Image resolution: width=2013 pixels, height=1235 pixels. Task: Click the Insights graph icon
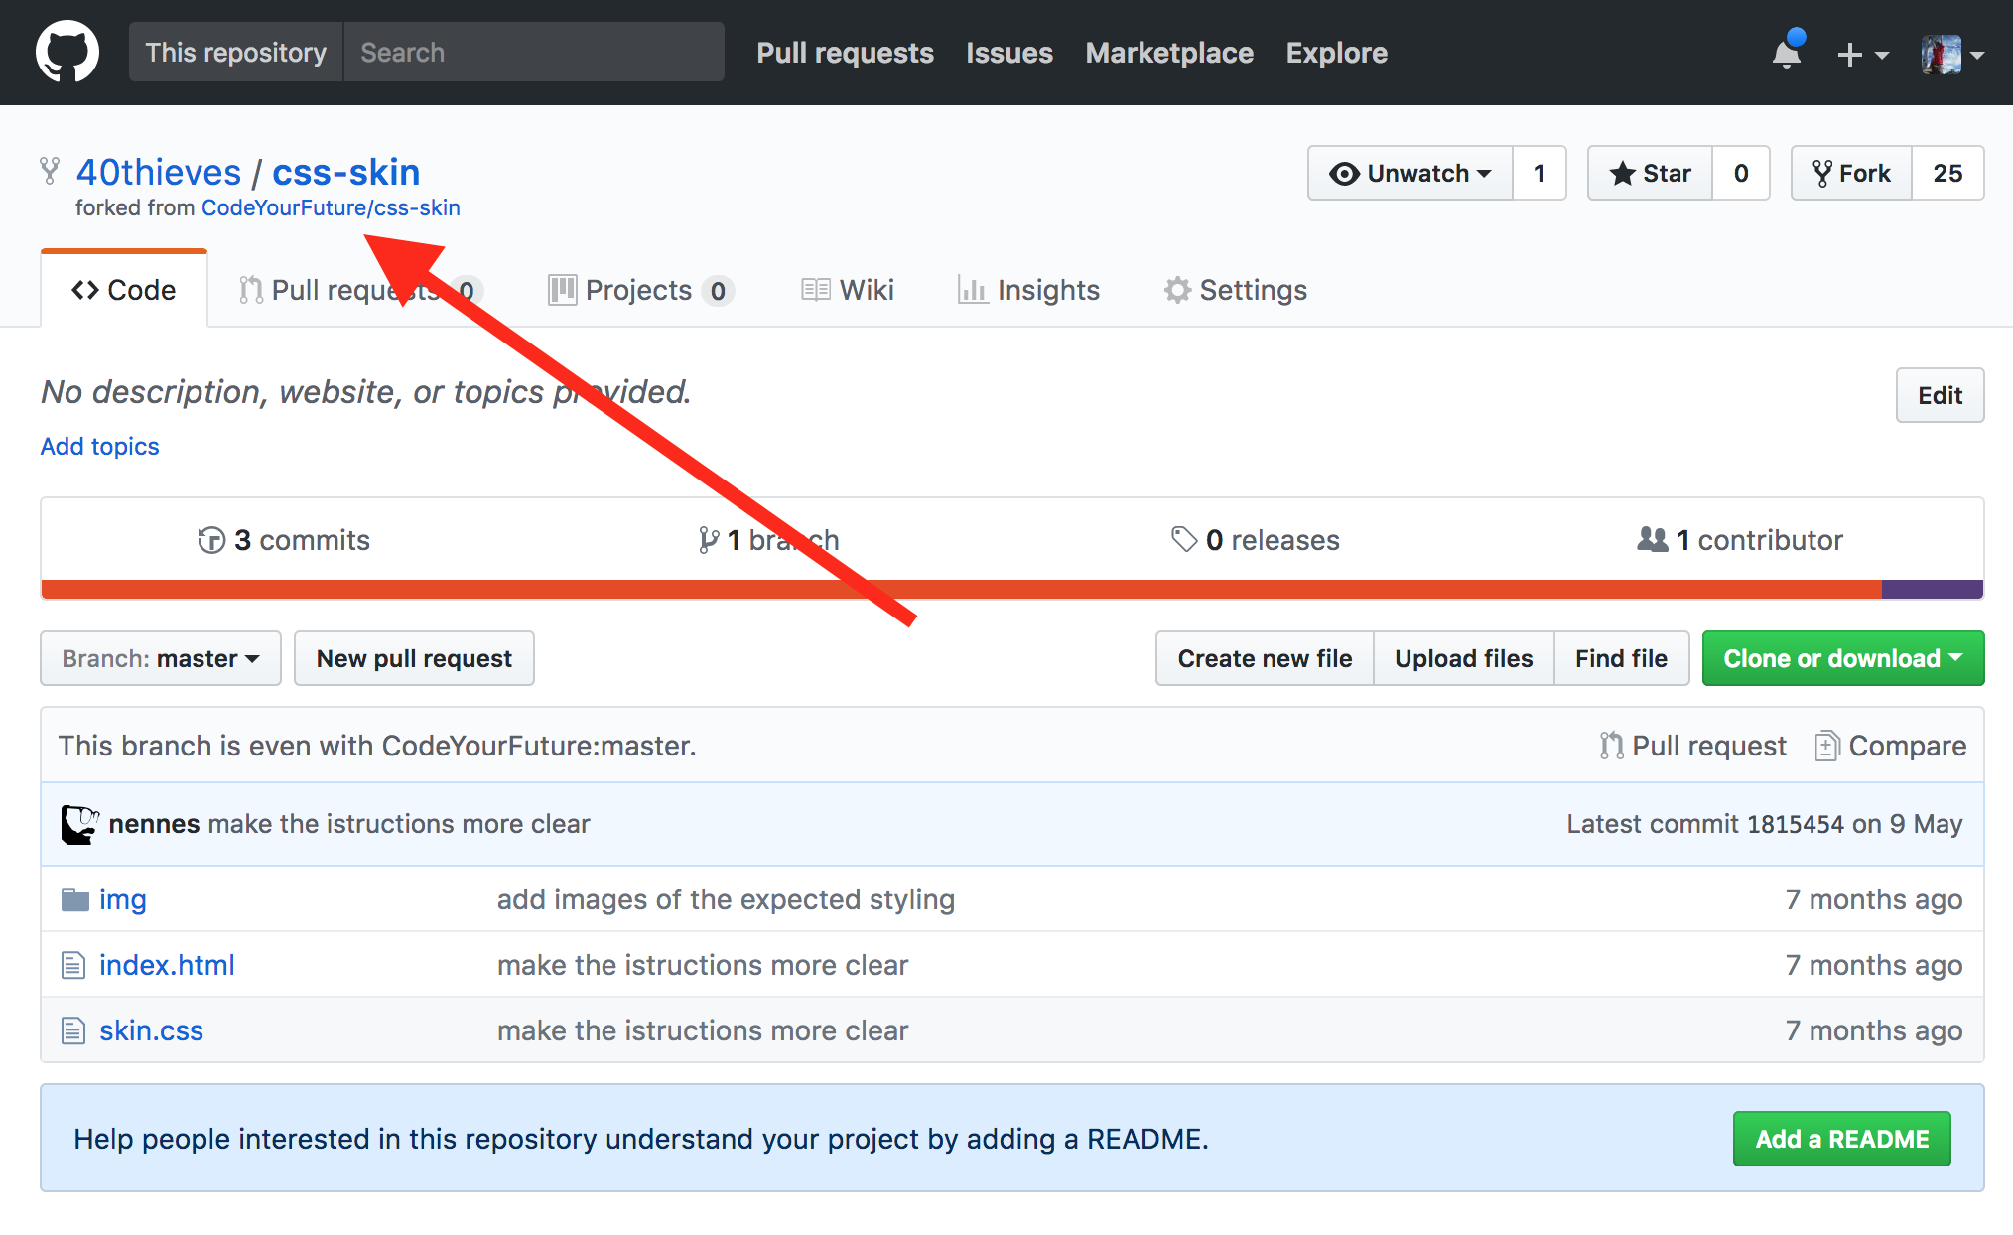pyautogui.click(x=972, y=290)
